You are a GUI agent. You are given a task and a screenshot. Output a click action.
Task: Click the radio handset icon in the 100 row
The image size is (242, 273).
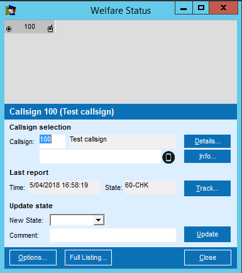(50, 28)
